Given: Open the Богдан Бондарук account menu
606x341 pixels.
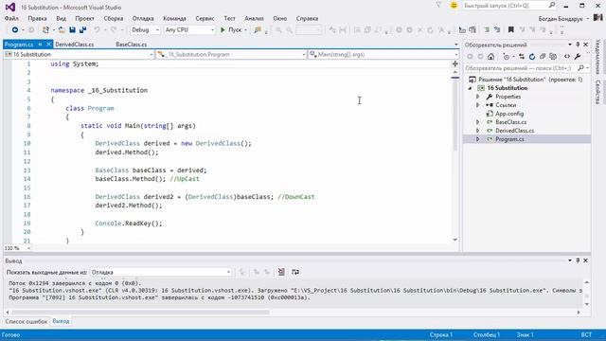Looking at the screenshot, I should pyautogui.click(x=563, y=18).
